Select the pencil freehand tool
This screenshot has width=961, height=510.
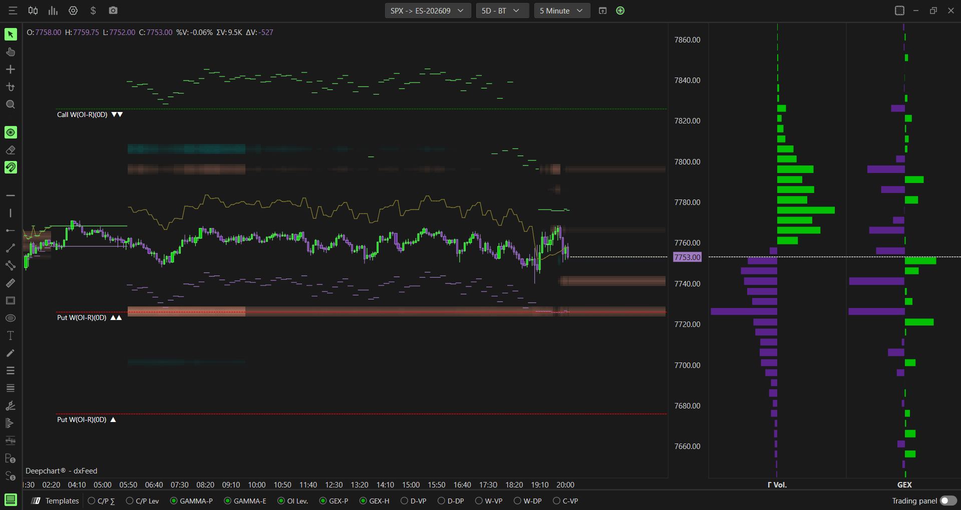[11, 353]
